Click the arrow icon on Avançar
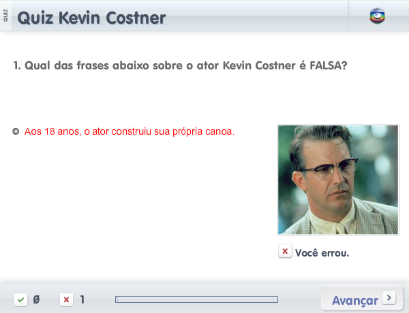This screenshot has width=409, height=313. pyautogui.click(x=389, y=297)
